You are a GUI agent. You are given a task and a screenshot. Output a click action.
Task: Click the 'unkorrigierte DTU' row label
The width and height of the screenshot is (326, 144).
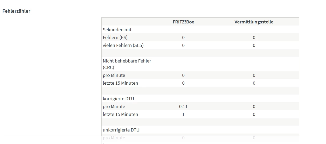pyautogui.click(x=121, y=130)
